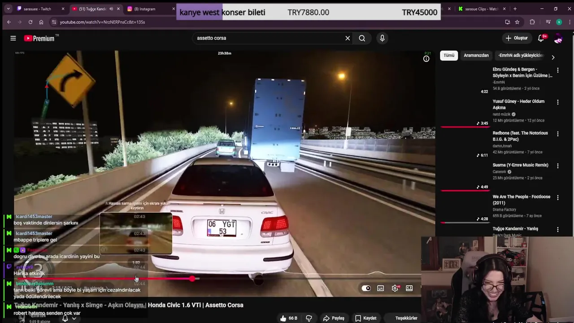Click the Kaydet save button
Screen dimensions: 574x323
pos(366,318)
